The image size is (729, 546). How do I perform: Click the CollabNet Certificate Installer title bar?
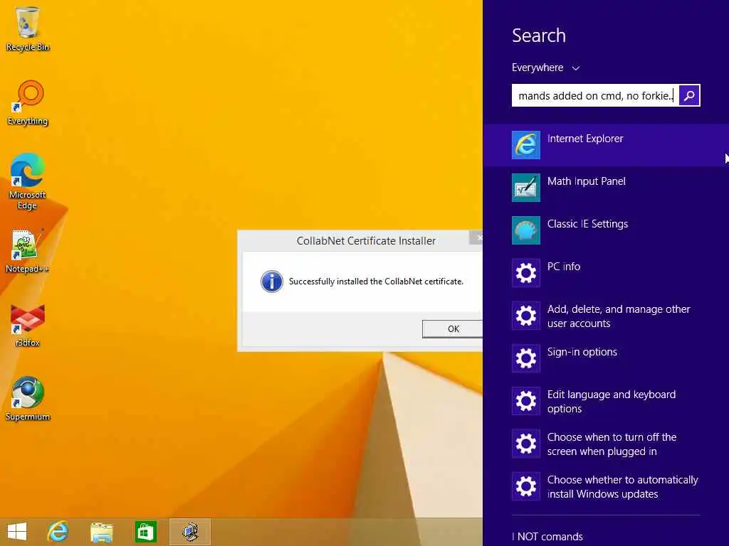coord(358,240)
